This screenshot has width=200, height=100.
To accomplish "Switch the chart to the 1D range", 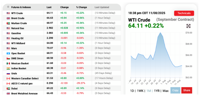I will [132, 91].
